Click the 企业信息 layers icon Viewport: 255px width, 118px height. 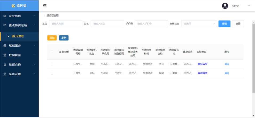coord(5,16)
